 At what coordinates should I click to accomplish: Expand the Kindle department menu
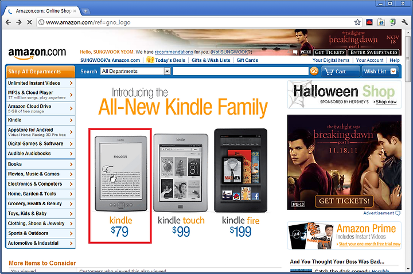point(41,120)
